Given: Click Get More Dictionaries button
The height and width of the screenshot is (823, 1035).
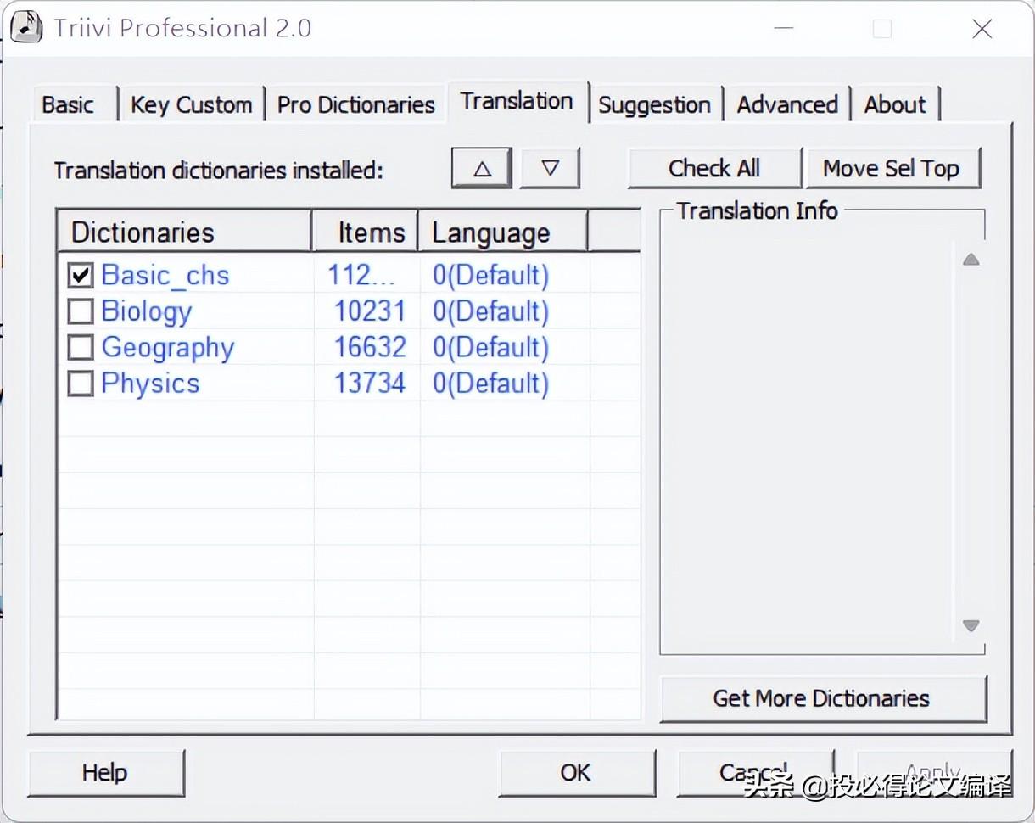Looking at the screenshot, I should [x=821, y=698].
